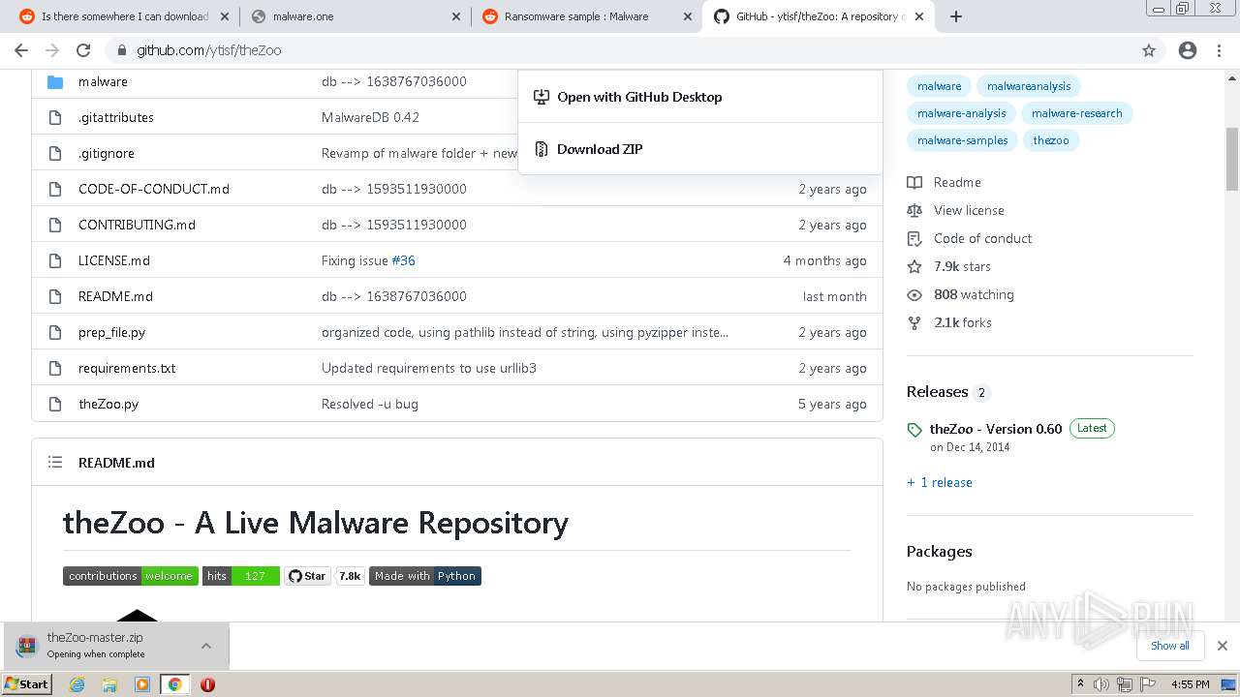Open theZoo - Version 0.60 release
The height and width of the screenshot is (697, 1240).
996,429
